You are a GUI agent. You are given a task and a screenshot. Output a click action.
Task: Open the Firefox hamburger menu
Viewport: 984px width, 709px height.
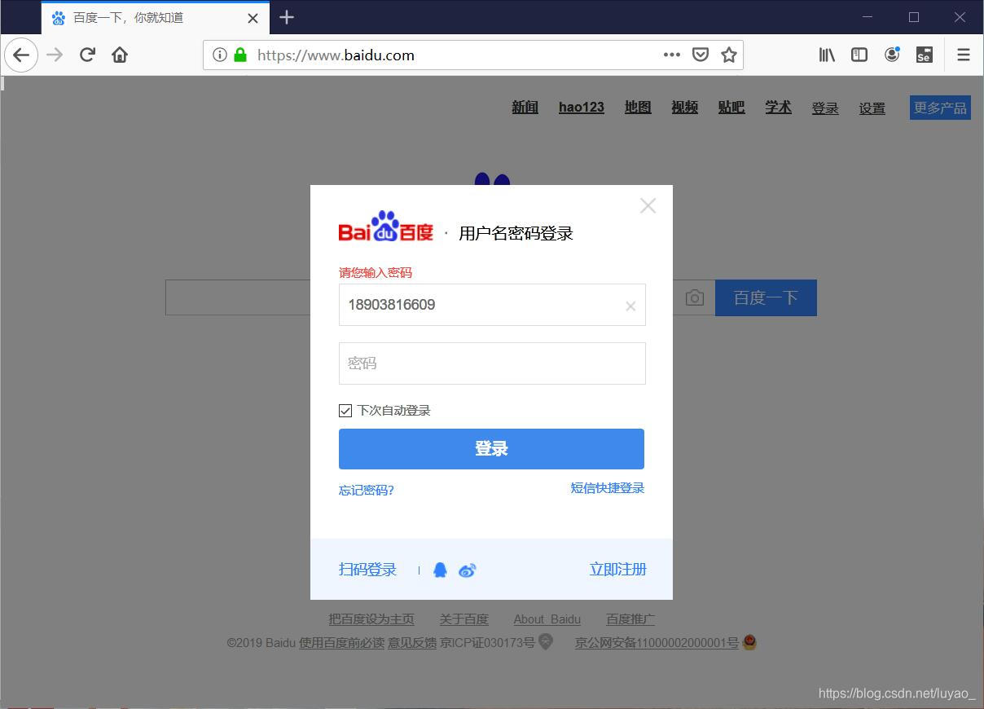[964, 55]
